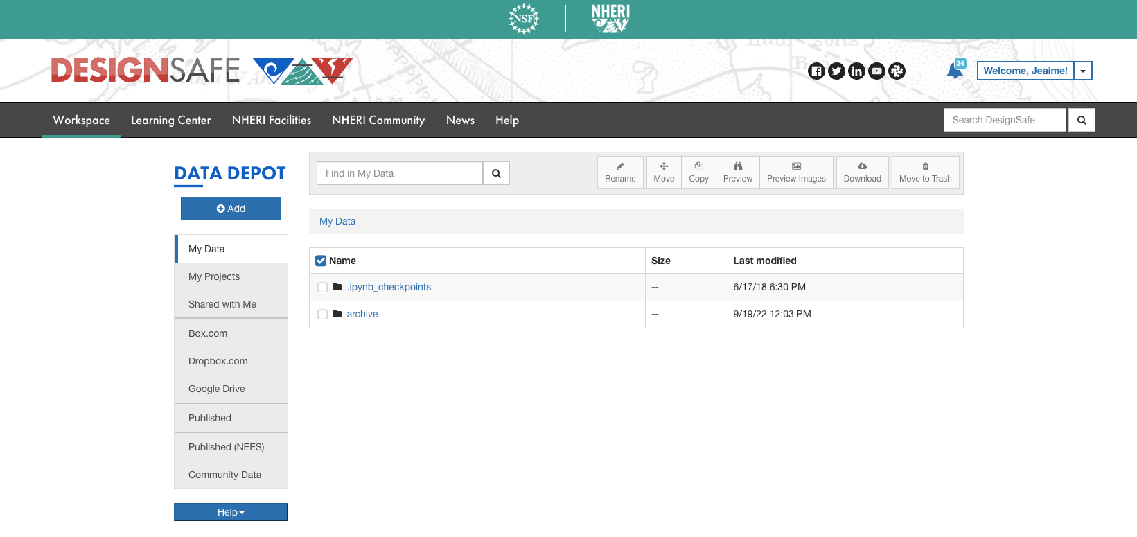
Task: Open the Community Data section
Action: coord(231,475)
